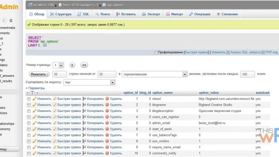Sort by the option_id column header
The image size is (279, 157).
point(131,92)
